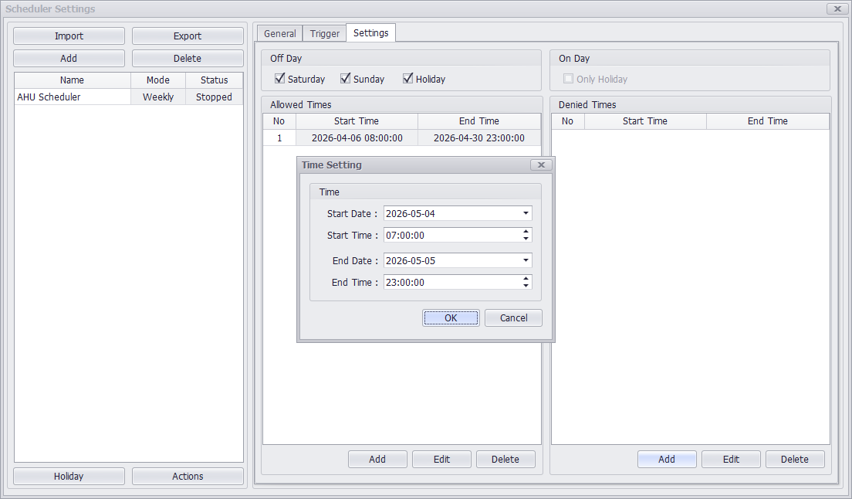
Task: Expand the End Date dropdown
Action: 526,260
